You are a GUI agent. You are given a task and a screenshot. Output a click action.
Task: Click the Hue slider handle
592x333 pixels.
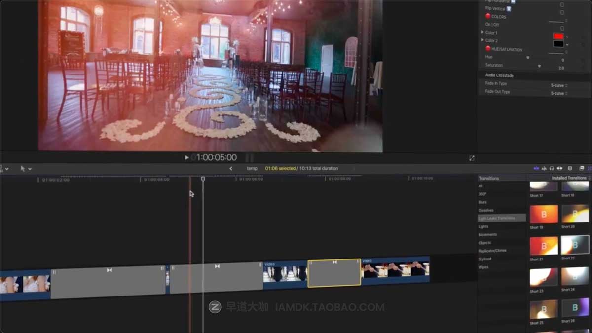[528, 57]
